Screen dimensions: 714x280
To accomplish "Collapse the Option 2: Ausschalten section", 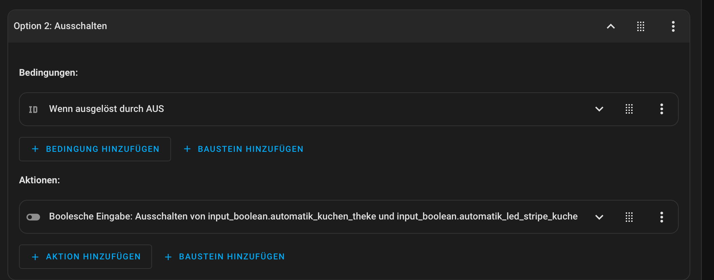I will click(610, 26).
